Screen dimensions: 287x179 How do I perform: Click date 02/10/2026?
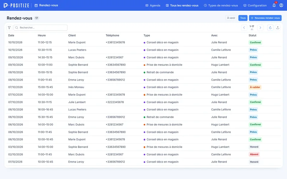pyautogui.click(x=15, y=154)
